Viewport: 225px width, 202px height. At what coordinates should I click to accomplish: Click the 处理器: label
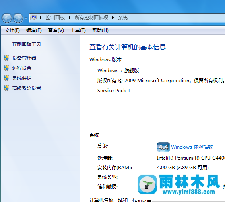point(105,158)
